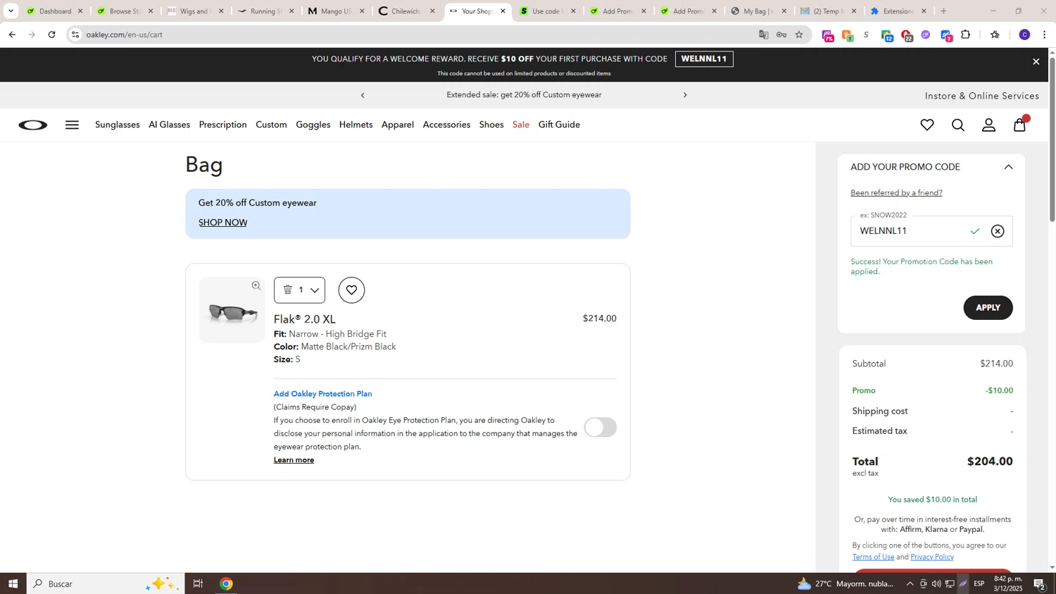1056x594 pixels.
Task: Switch to the My Bag tab
Action: pyautogui.click(x=759, y=11)
